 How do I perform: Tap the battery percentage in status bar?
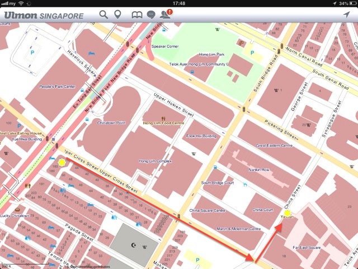[343, 3]
